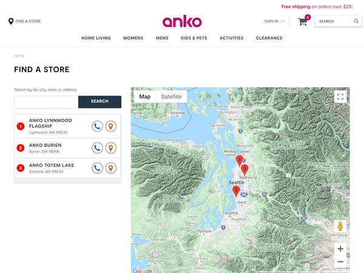Click the Free shipping promo banner

pos(317,7)
